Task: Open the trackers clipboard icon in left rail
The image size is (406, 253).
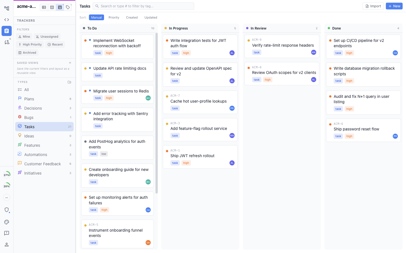Action: point(6,31)
